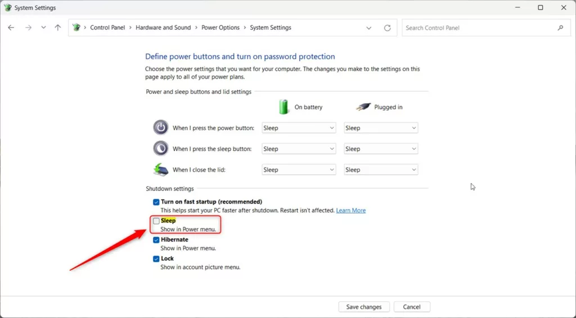The width and height of the screenshot is (576, 318).
Task: Click the Refresh icon in address bar
Action: coord(387,28)
